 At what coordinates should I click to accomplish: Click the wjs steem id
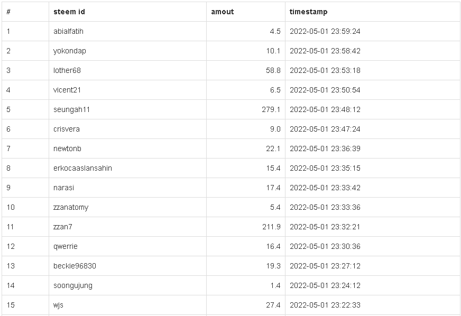click(x=58, y=305)
